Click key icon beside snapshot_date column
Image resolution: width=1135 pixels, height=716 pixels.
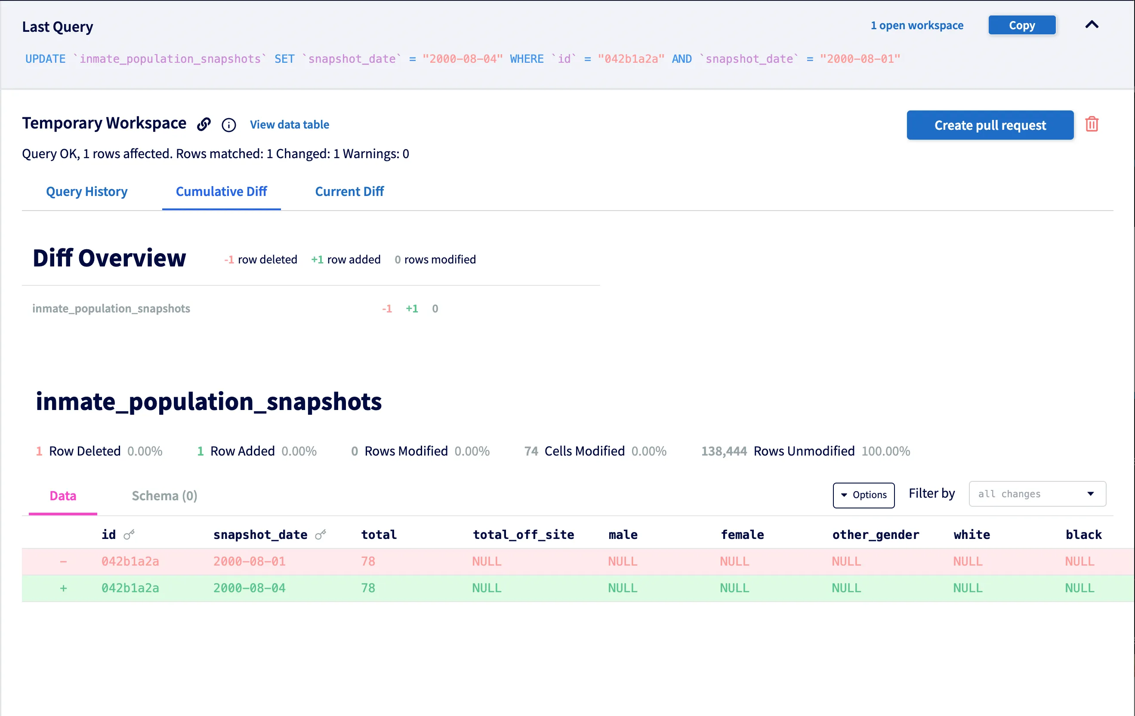click(321, 535)
